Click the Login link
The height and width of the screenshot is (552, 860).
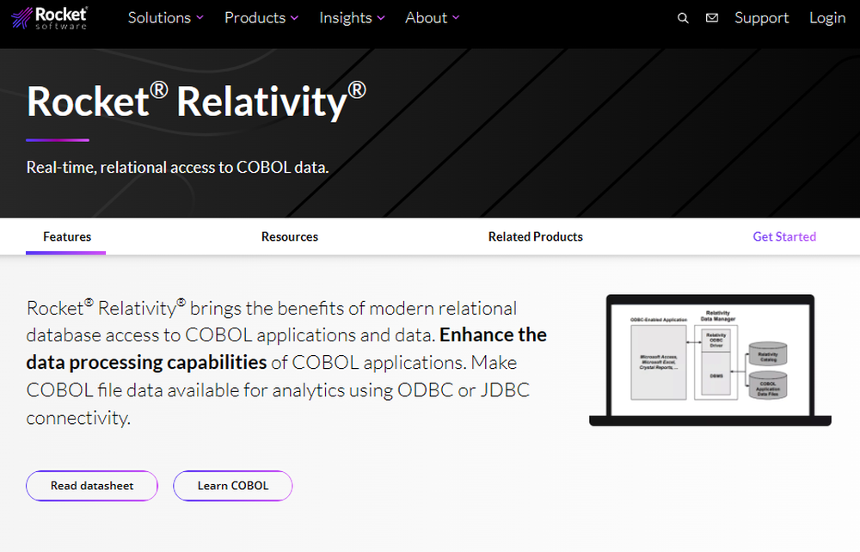pos(826,17)
